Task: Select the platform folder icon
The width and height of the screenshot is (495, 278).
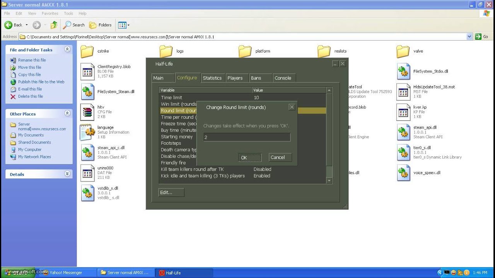Action: point(245,51)
